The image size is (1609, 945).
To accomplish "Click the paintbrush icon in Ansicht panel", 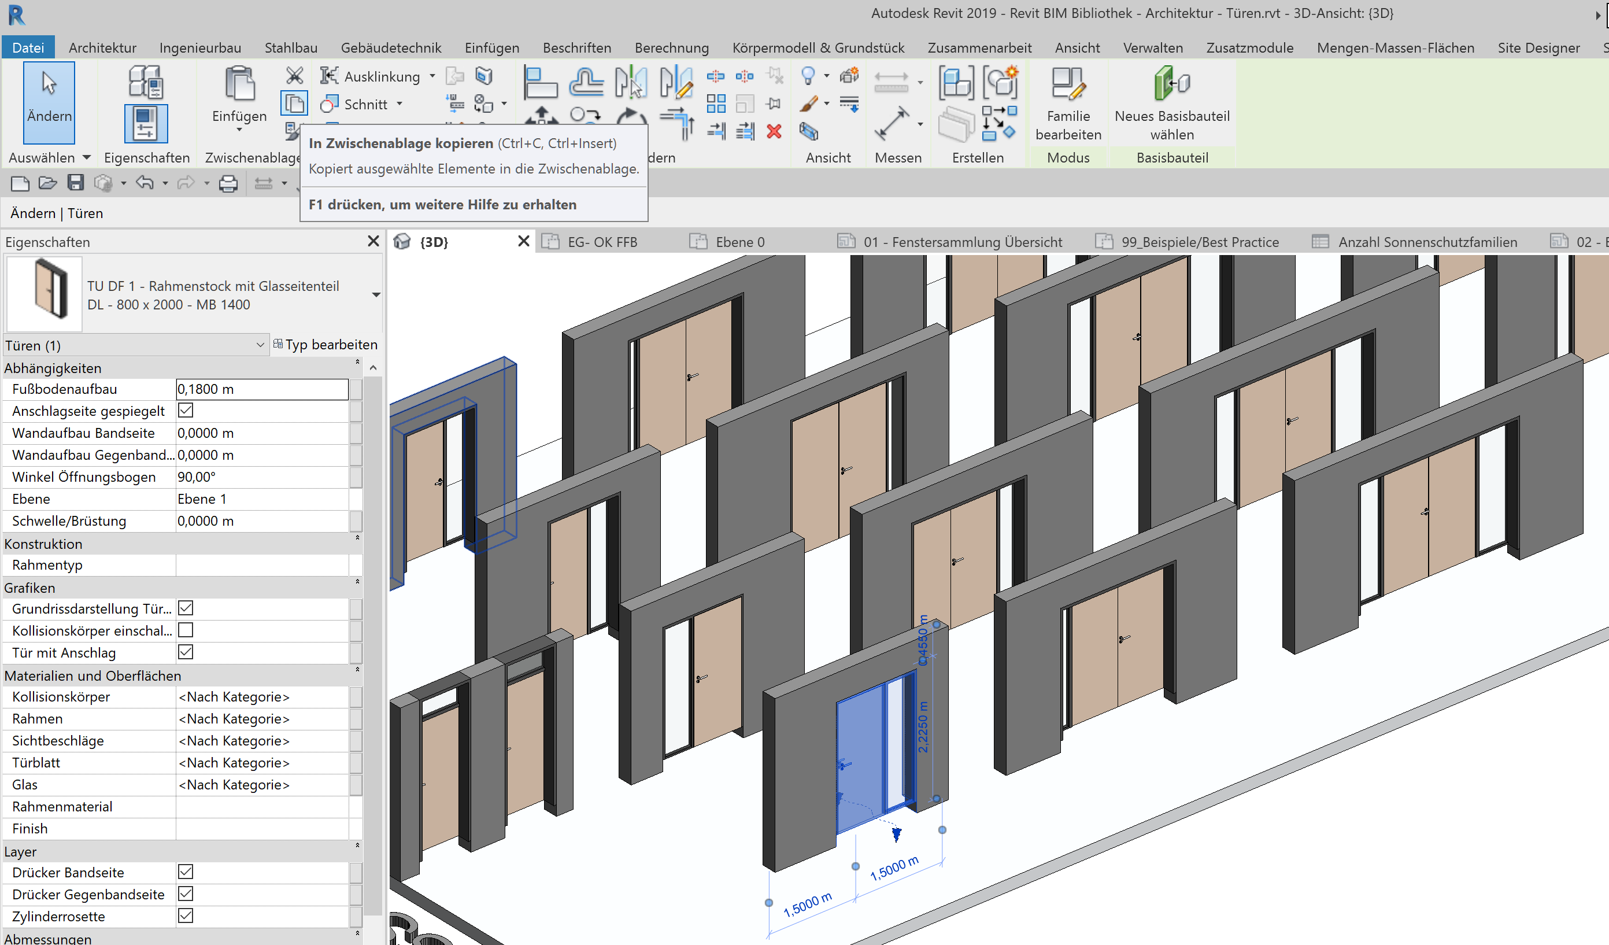I will click(808, 104).
